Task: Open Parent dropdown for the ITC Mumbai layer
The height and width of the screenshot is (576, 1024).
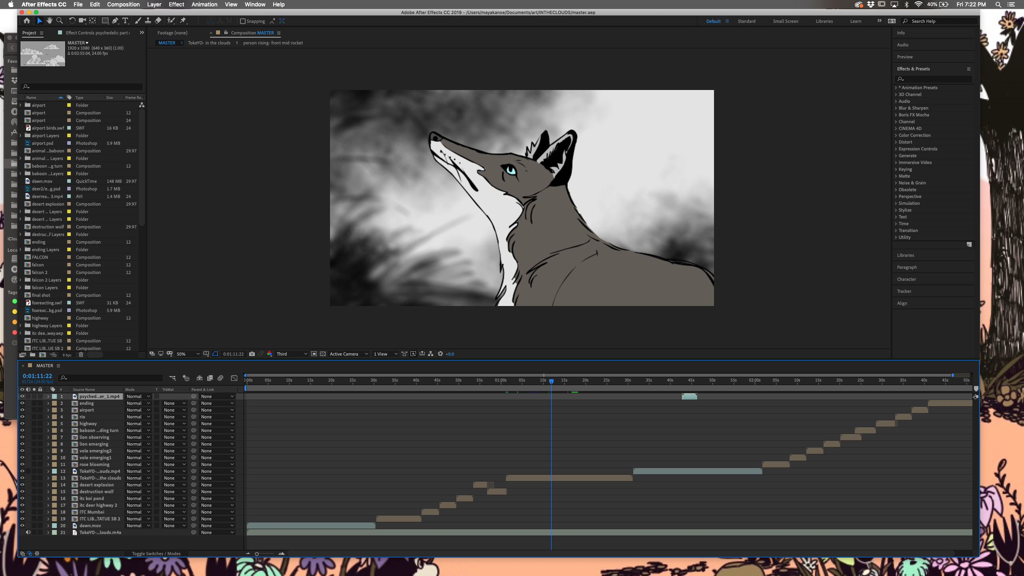Action: tap(217, 512)
